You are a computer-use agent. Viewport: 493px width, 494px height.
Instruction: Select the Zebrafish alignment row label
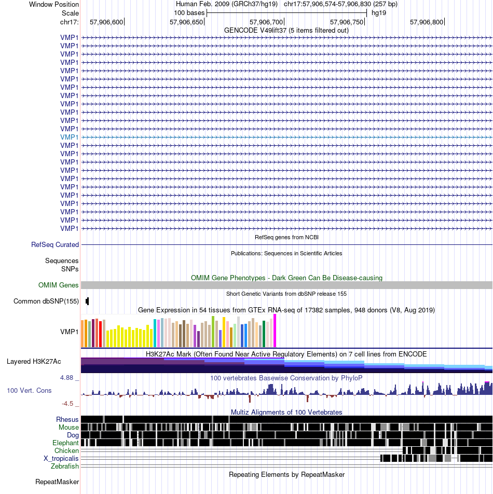tap(65, 466)
